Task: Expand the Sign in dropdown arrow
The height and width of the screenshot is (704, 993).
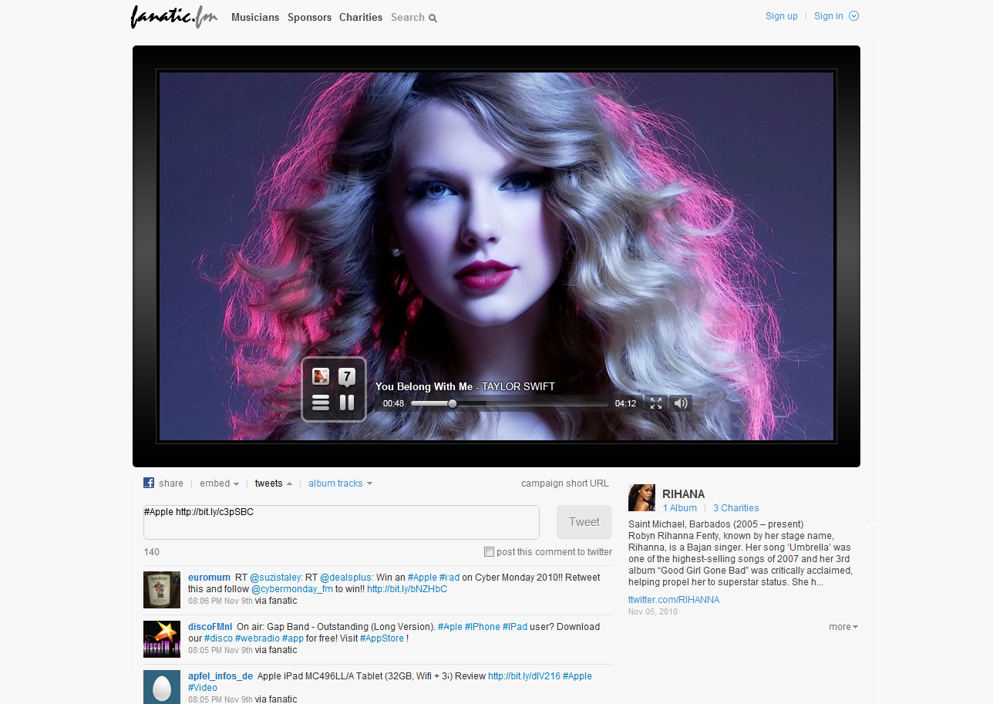Action: pos(853,16)
